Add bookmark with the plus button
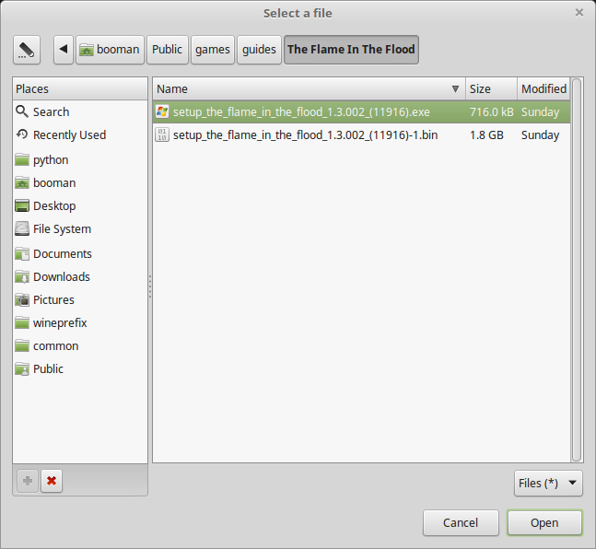 pyautogui.click(x=28, y=481)
